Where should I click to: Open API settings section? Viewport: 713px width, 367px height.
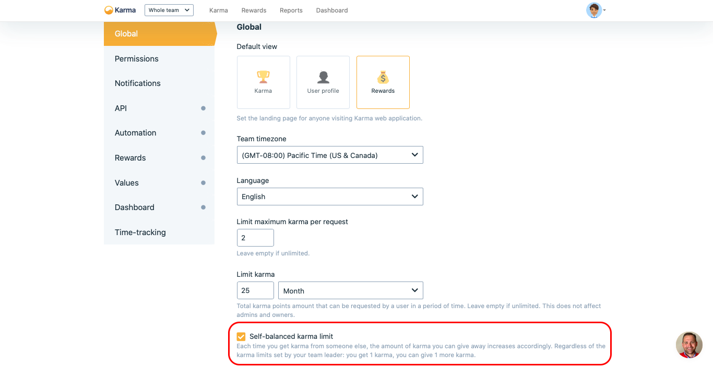click(159, 108)
